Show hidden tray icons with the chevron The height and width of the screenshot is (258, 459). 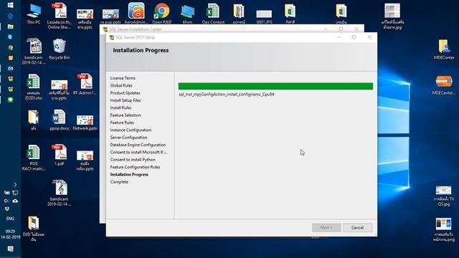click(x=15, y=185)
